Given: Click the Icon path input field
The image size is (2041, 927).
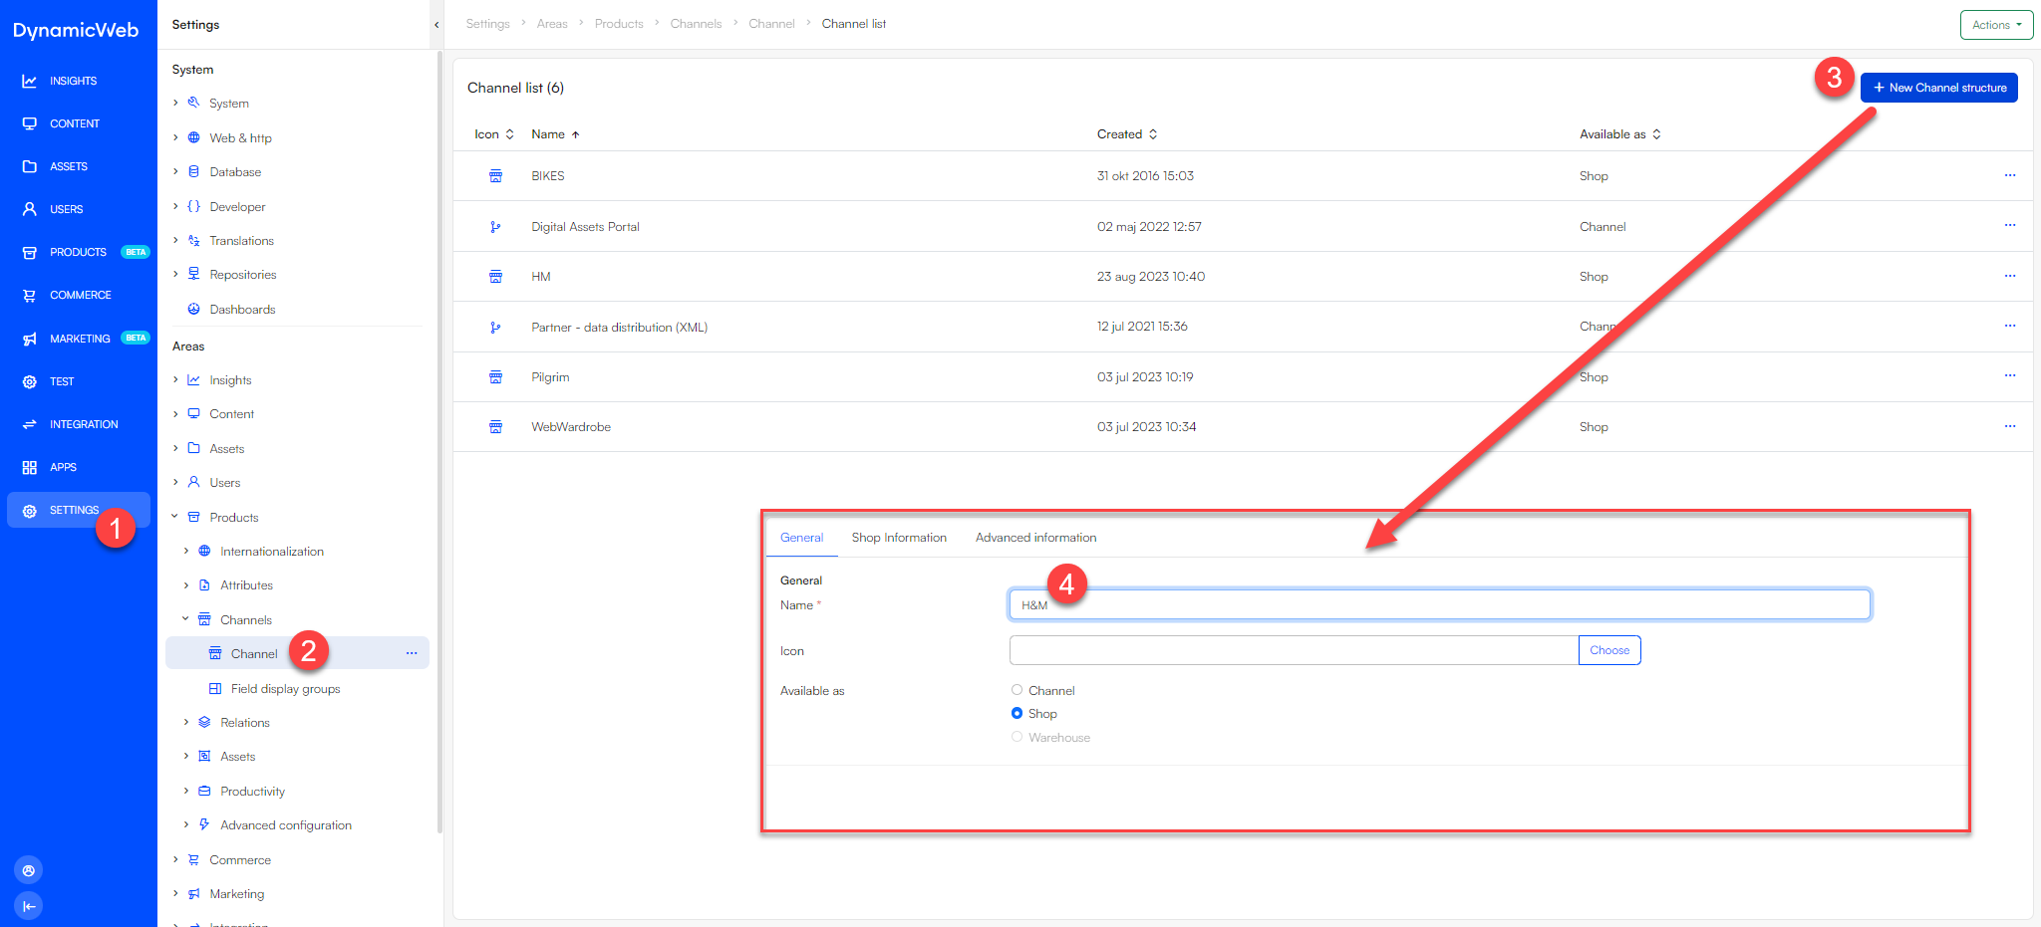Looking at the screenshot, I should (x=1294, y=650).
